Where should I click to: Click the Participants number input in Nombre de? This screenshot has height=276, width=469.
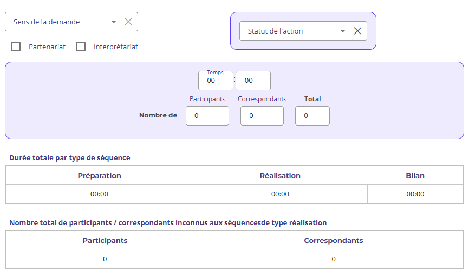tap(207, 116)
